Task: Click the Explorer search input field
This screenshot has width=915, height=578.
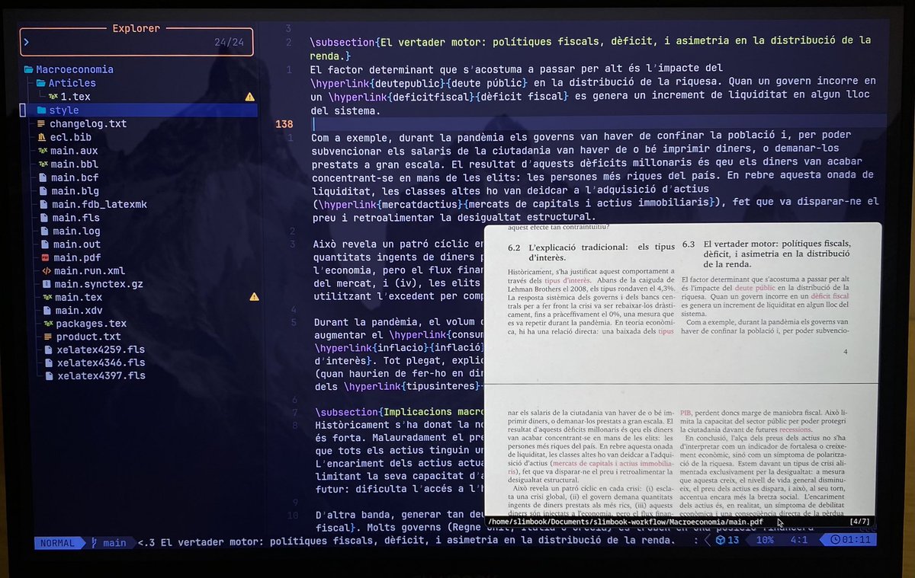Action: 137,43
